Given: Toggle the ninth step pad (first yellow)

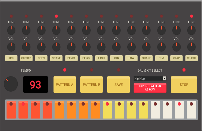Looking at the screenshot, I should (x=107, y=110).
